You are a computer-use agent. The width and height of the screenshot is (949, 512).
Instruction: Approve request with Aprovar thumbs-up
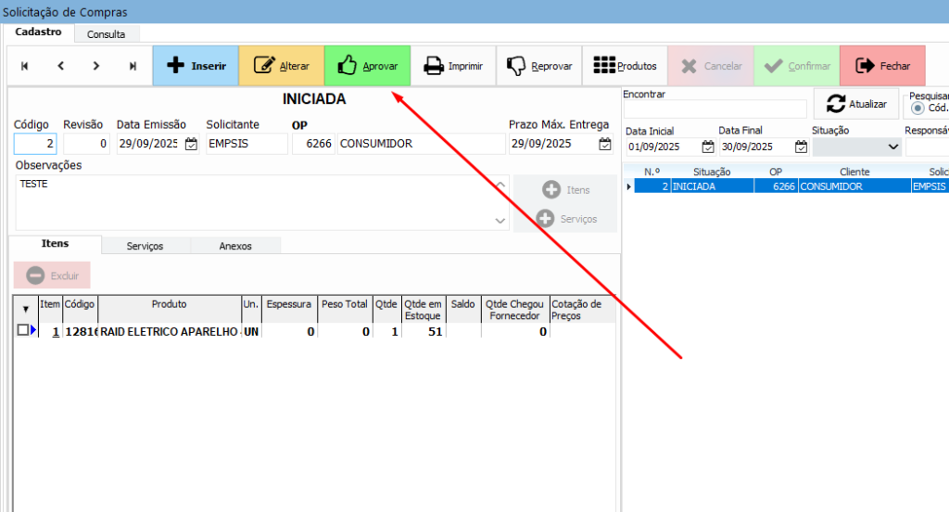(367, 66)
